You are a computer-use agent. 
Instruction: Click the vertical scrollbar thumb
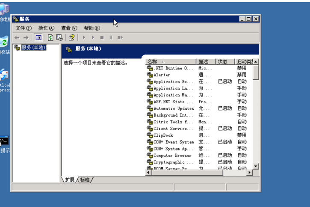pyautogui.click(x=256, y=72)
